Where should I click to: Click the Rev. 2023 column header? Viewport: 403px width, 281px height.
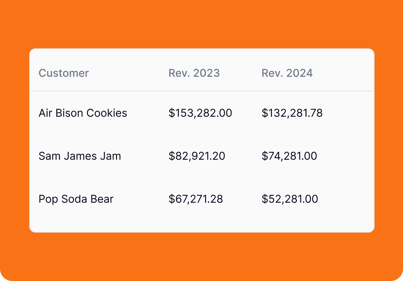pos(194,73)
